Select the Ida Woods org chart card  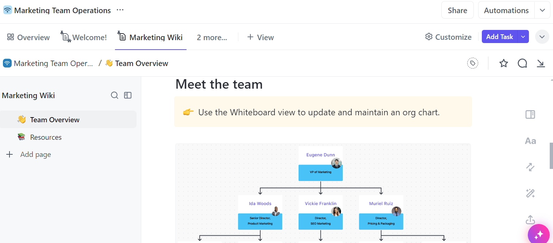(260, 212)
